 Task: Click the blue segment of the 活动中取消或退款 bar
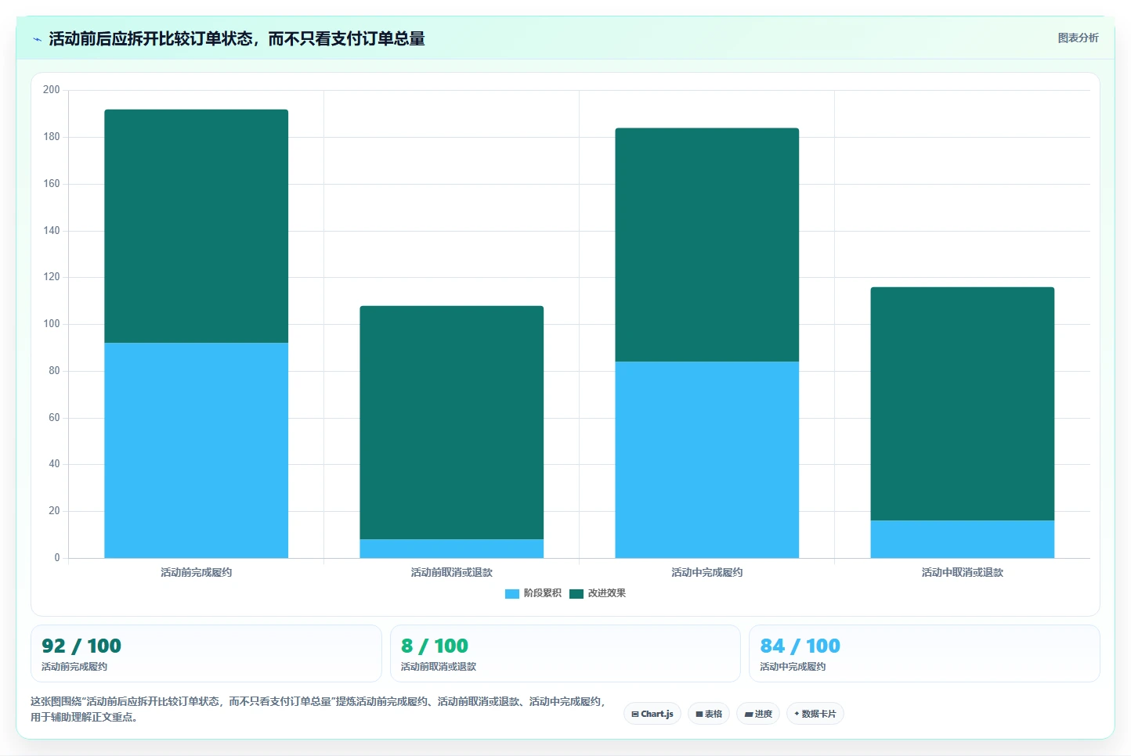coord(963,539)
